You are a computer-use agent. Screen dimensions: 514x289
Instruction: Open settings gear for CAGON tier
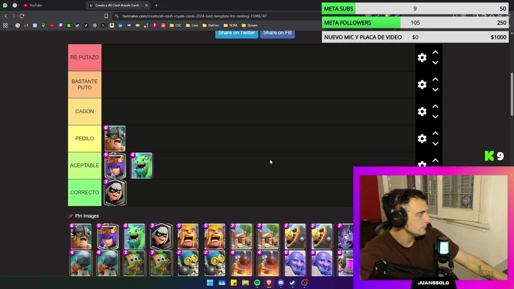422,111
